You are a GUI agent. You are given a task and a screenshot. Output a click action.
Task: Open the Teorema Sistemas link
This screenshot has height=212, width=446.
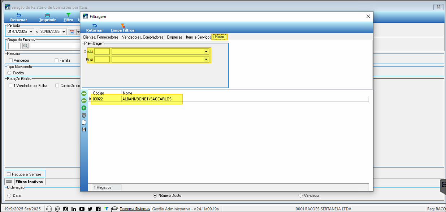click(x=134, y=209)
